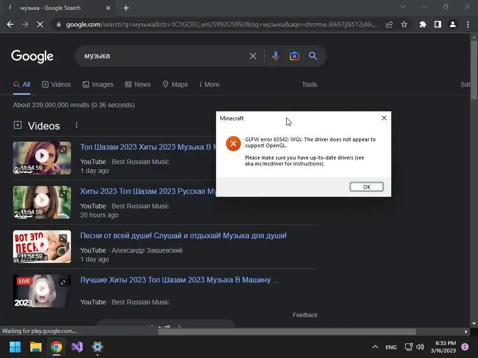Open a new browser tab

(x=126, y=8)
